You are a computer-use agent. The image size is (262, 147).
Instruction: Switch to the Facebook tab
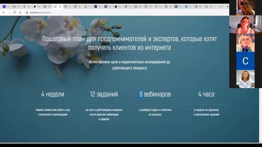[188, 7]
